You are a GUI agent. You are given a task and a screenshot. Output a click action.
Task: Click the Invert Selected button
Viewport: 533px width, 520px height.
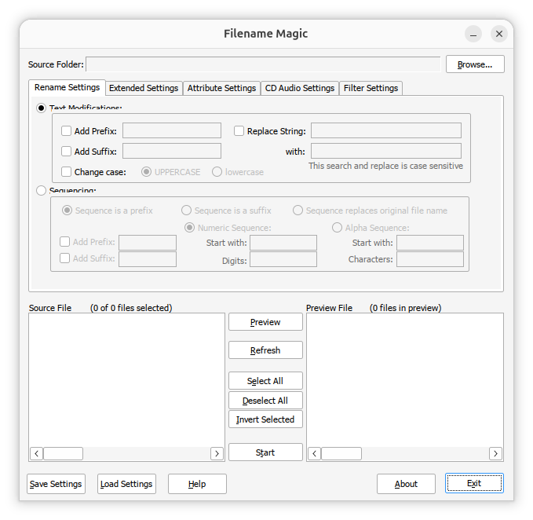click(x=265, y=419)
